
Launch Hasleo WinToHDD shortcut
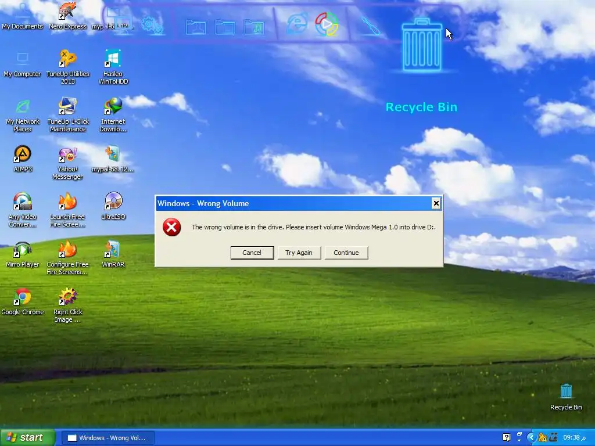[113, 67]
